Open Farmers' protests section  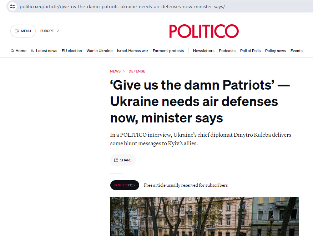click(168, 51)
